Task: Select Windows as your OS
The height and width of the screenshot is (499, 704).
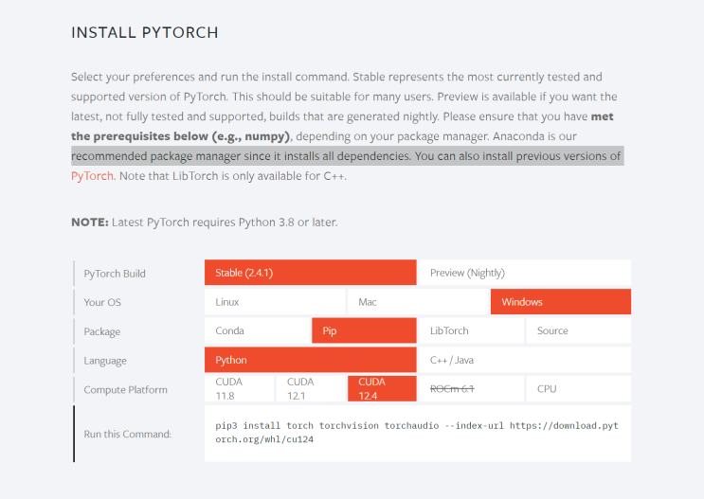Action: [560, 302]
